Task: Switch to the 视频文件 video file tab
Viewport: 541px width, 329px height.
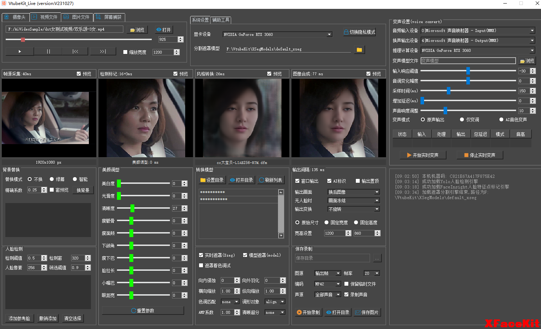Action: click(x=45, y=17)
